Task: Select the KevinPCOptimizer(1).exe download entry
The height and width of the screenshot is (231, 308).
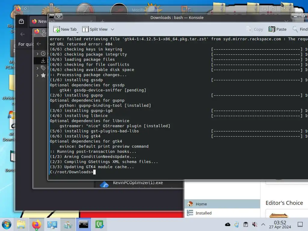Action: [138, 184]
